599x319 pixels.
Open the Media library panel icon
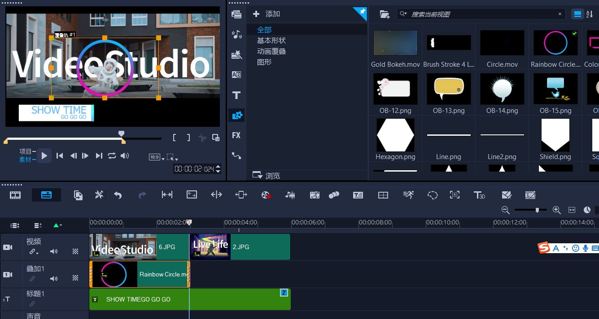coord(236,14)
